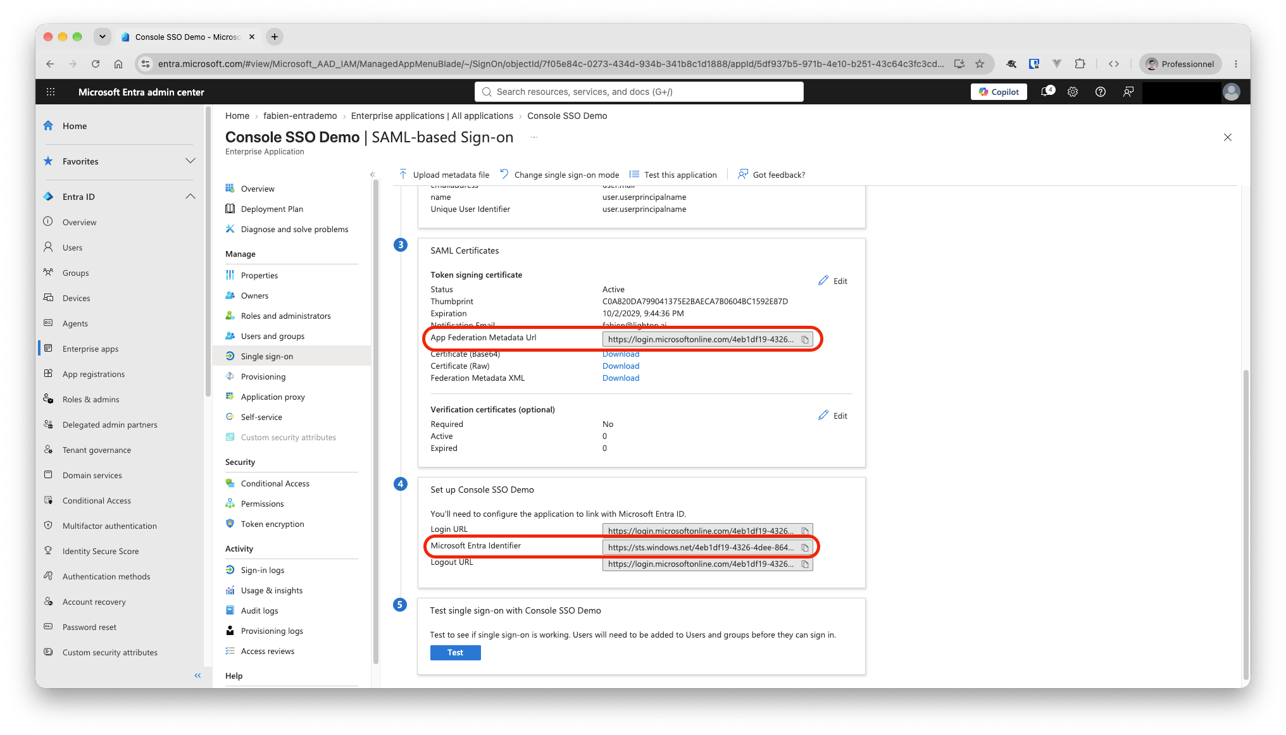Click Upload metadata file
1286x735 pixels.
[444, 175]
